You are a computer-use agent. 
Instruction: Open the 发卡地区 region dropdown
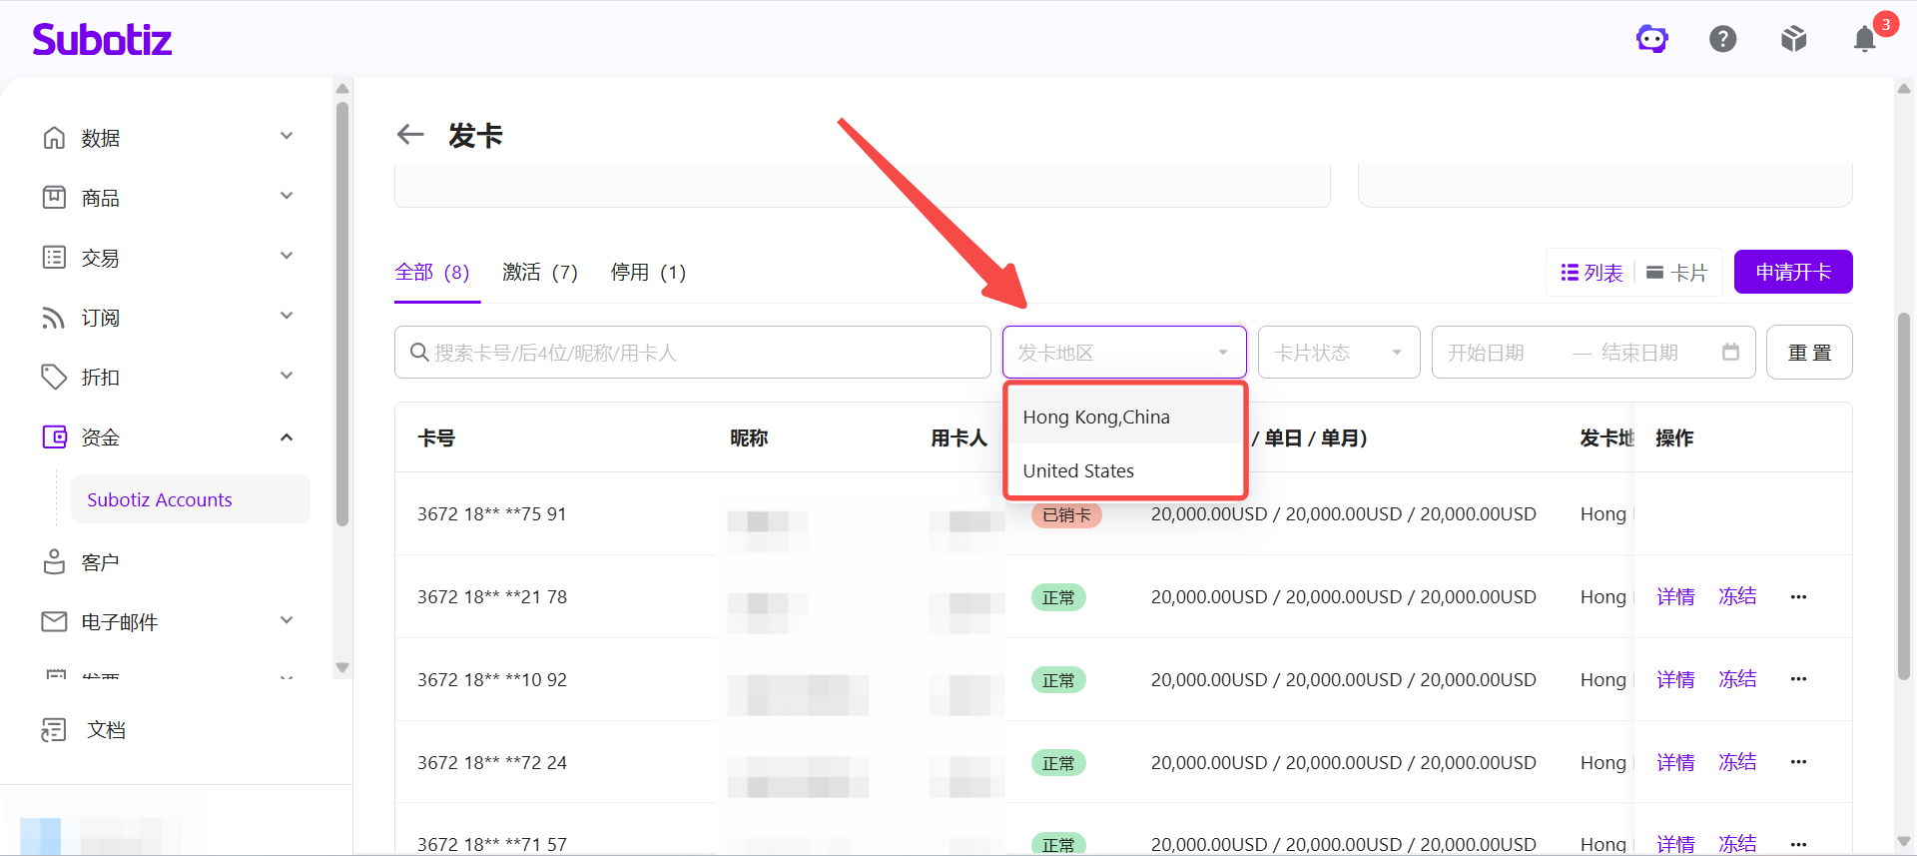(1124, 352)
